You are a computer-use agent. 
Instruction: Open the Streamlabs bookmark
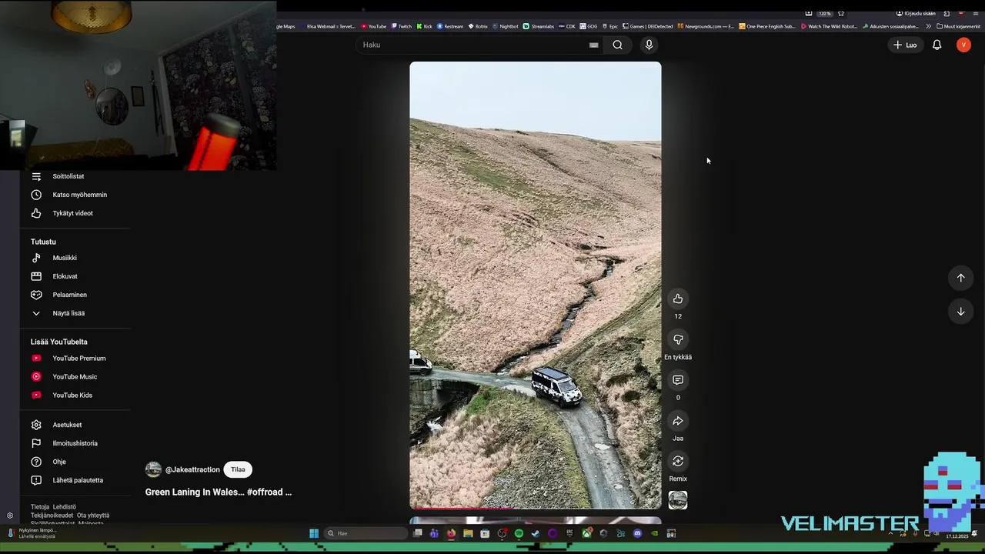coord(539,26)
